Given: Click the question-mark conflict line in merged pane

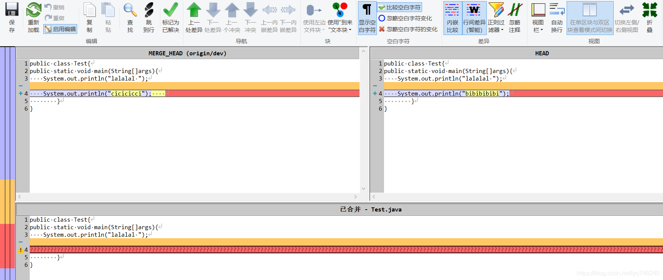Looking at the screenshot, I should click(346, 250).
